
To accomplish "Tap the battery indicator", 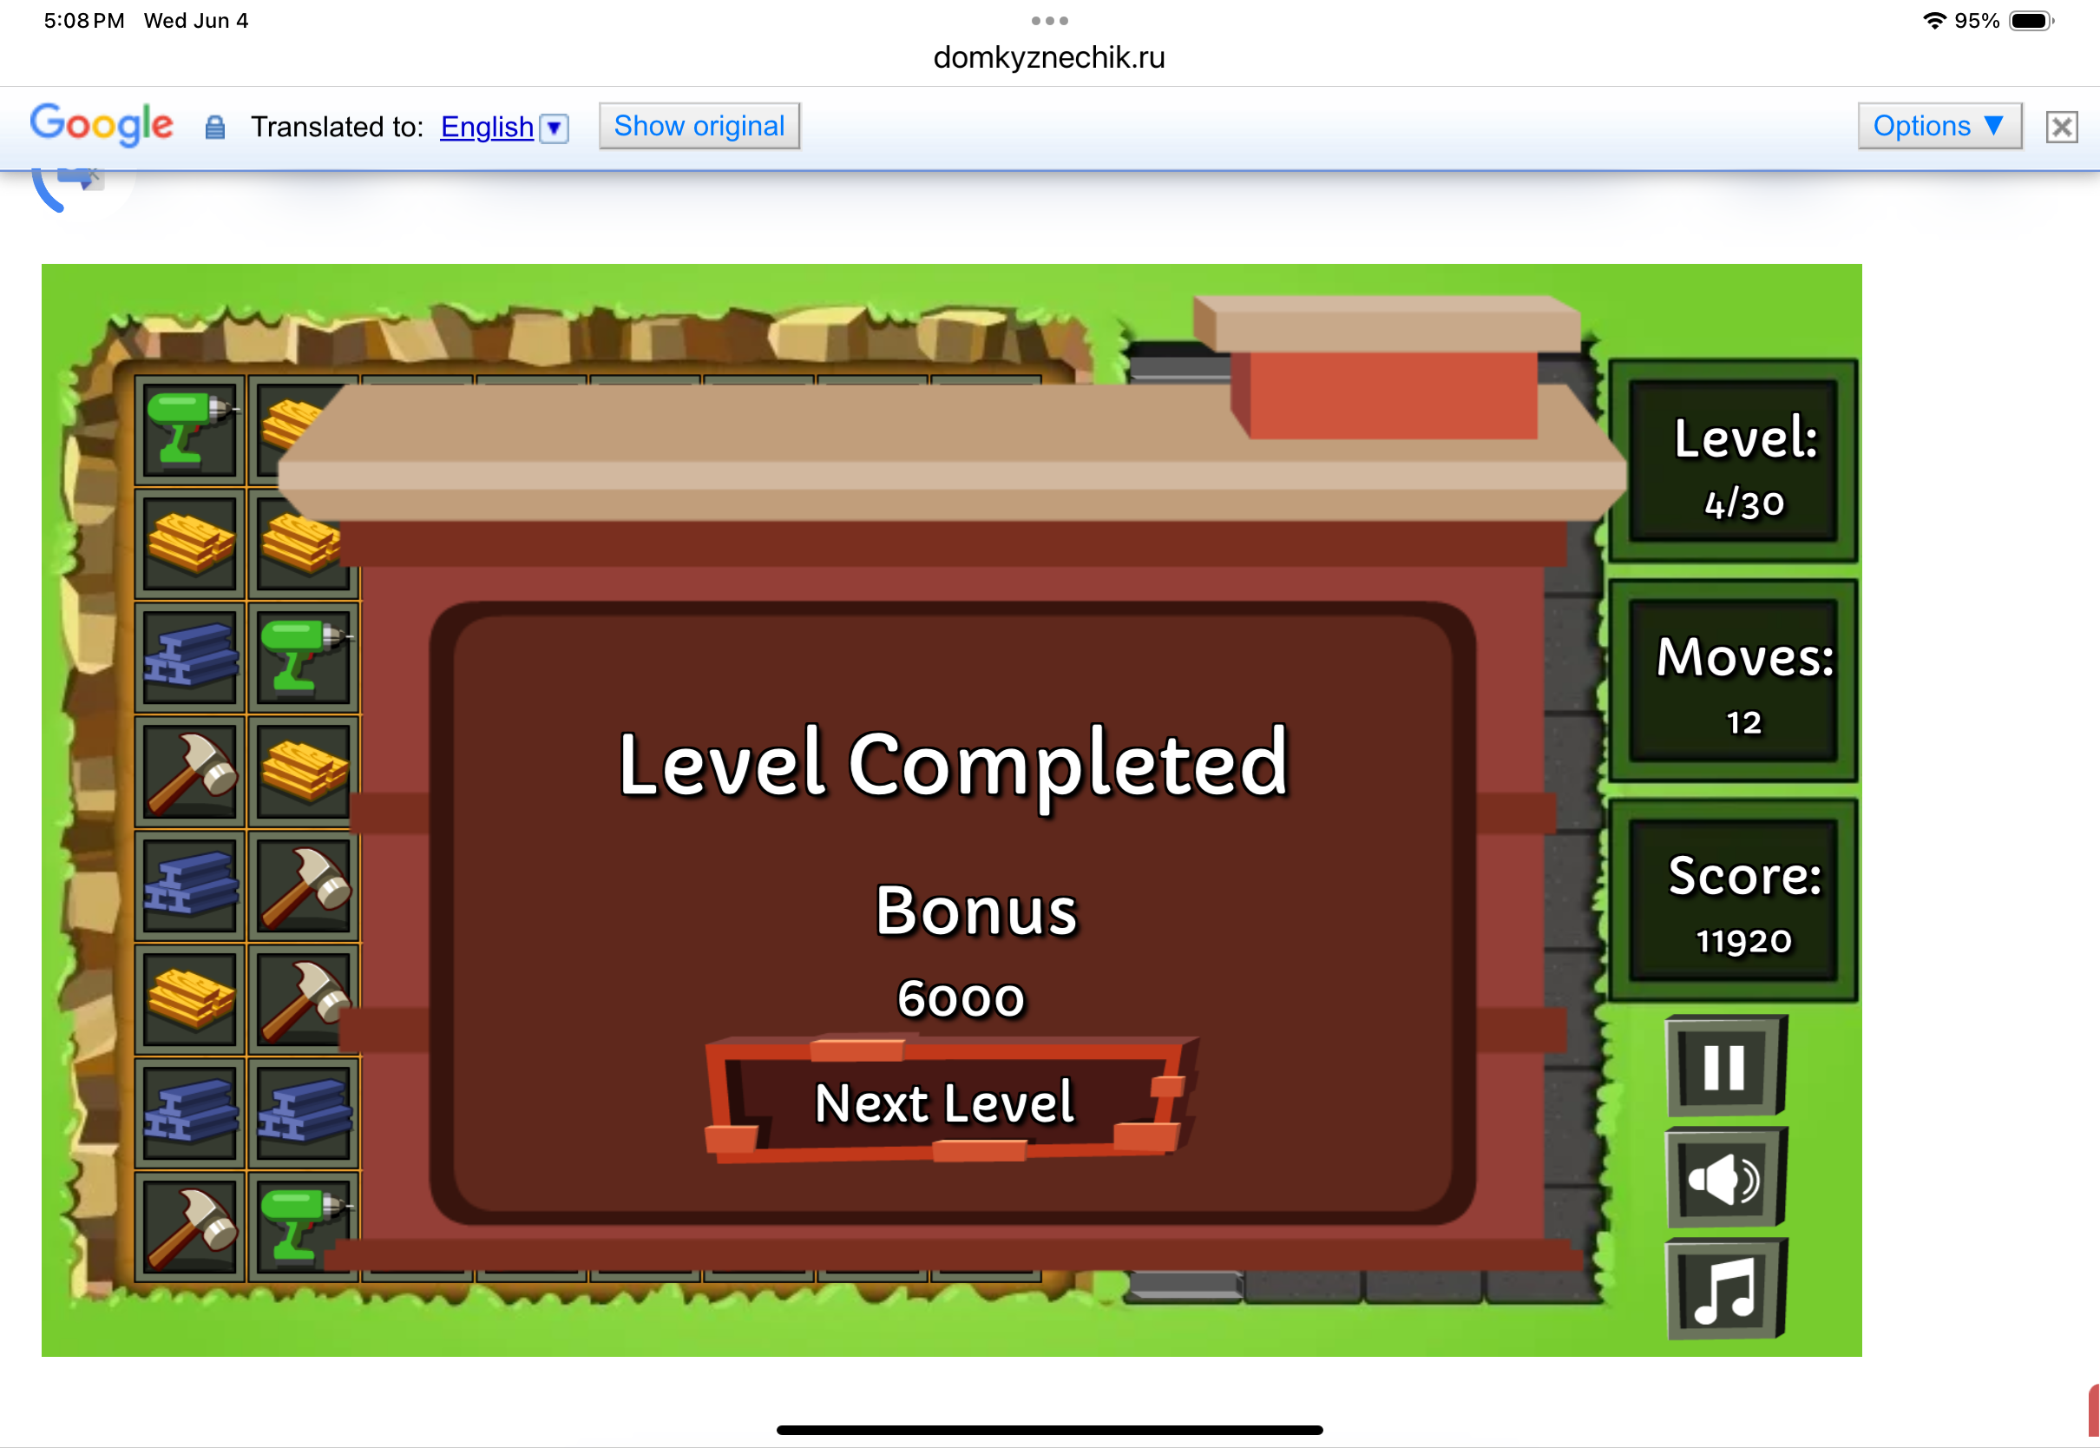I will pyautogui.click(x=2031, y=21).
